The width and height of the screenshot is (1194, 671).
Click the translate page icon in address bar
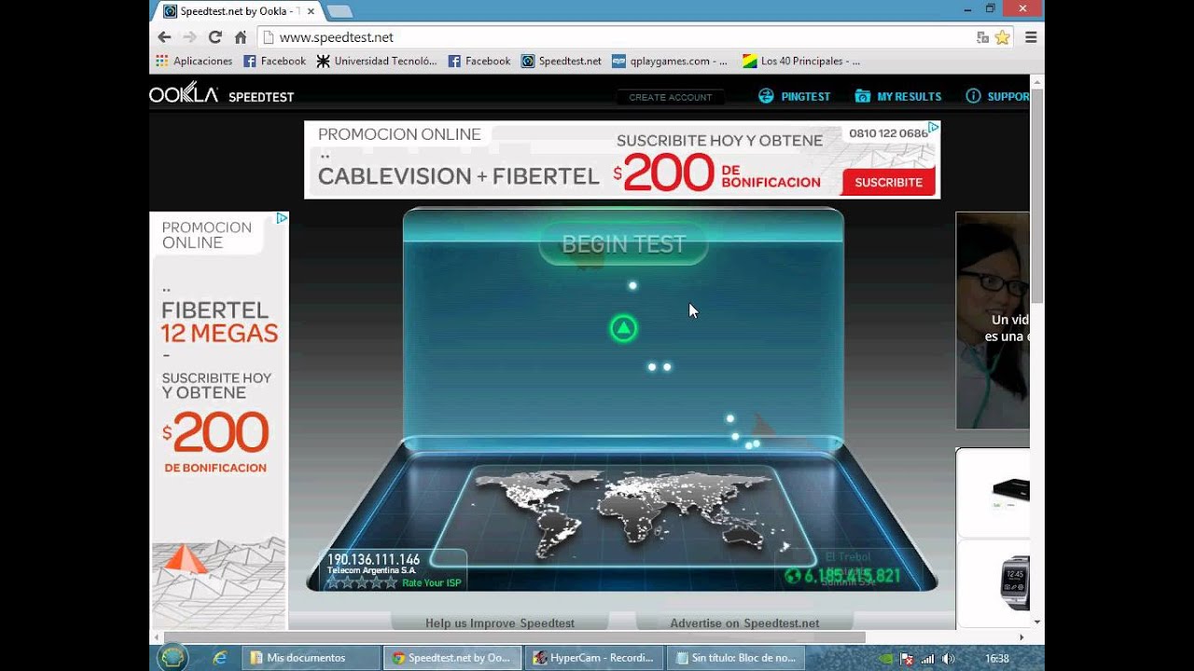tap(982, 37)
